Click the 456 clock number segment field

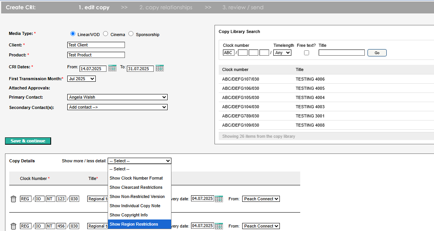tap(61, 226)
